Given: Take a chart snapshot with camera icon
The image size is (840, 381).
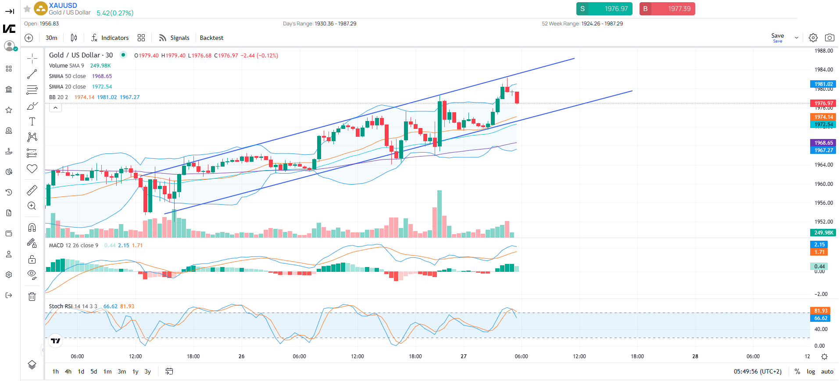Looking at the screenshot, I should (x=829, y=38).
